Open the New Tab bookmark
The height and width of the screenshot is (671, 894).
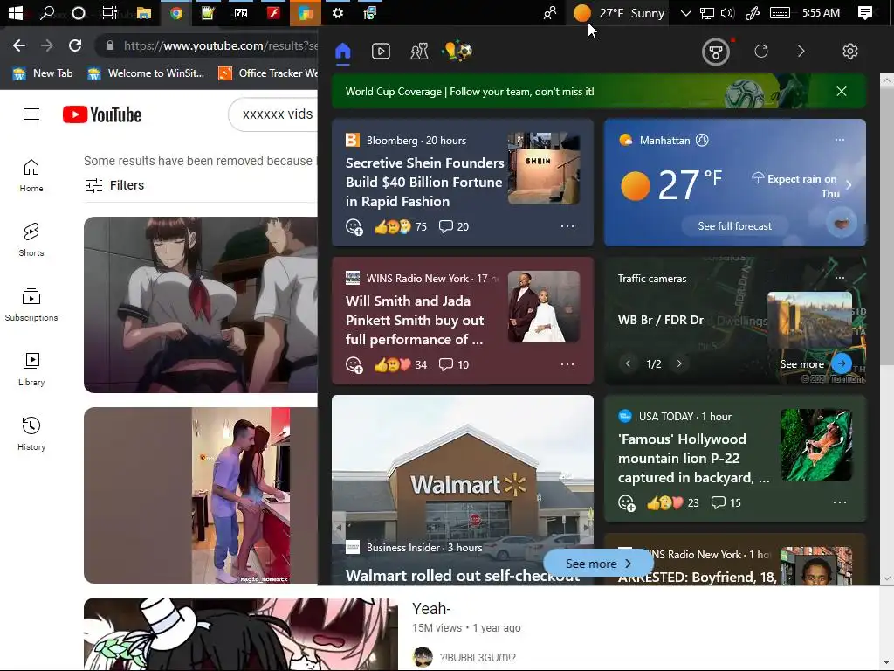point(43,73)
